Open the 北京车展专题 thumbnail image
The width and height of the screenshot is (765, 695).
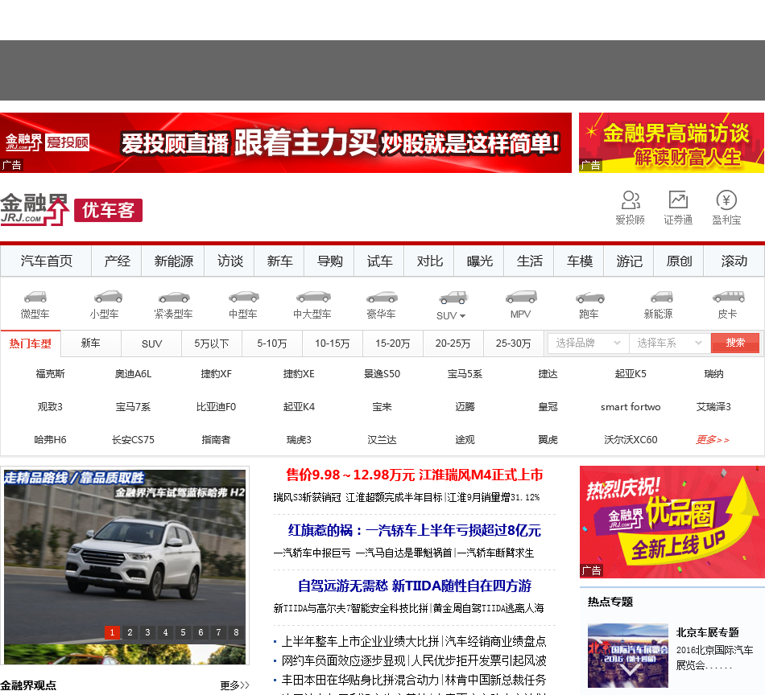pyautogui.click(x=628, y=655)
